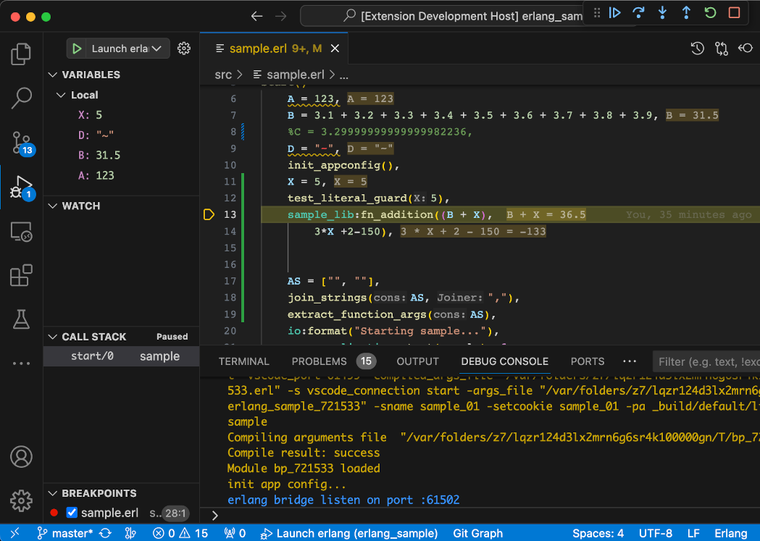Screen dimensions: 760x541
Task: Click current line debug arrow at line 13
Action: click(x=209, y=214)
